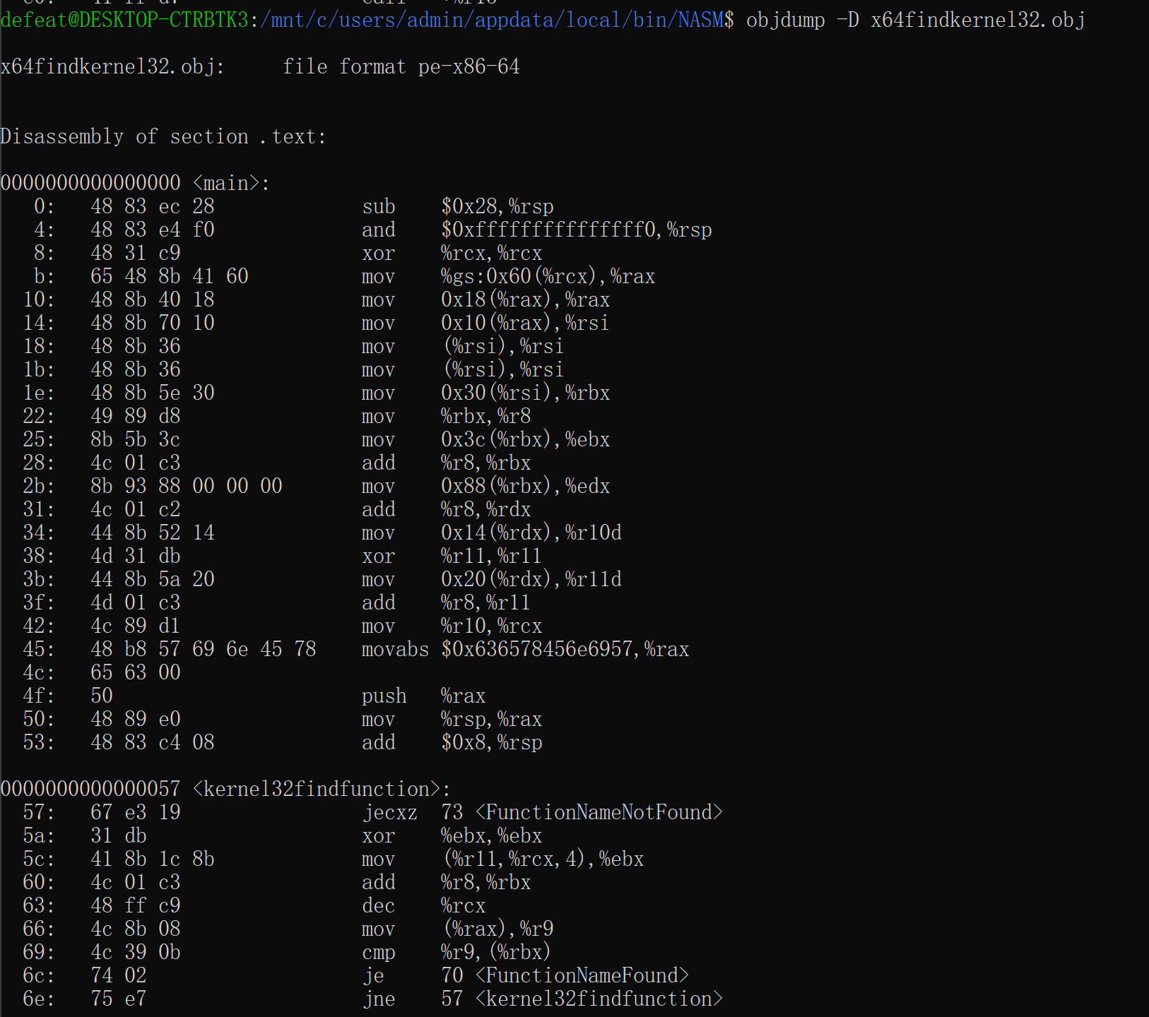Click the 'sub $0x28,%rsp' instruction
This screenshot has height=1017, width=1149.
click(457, 207)
